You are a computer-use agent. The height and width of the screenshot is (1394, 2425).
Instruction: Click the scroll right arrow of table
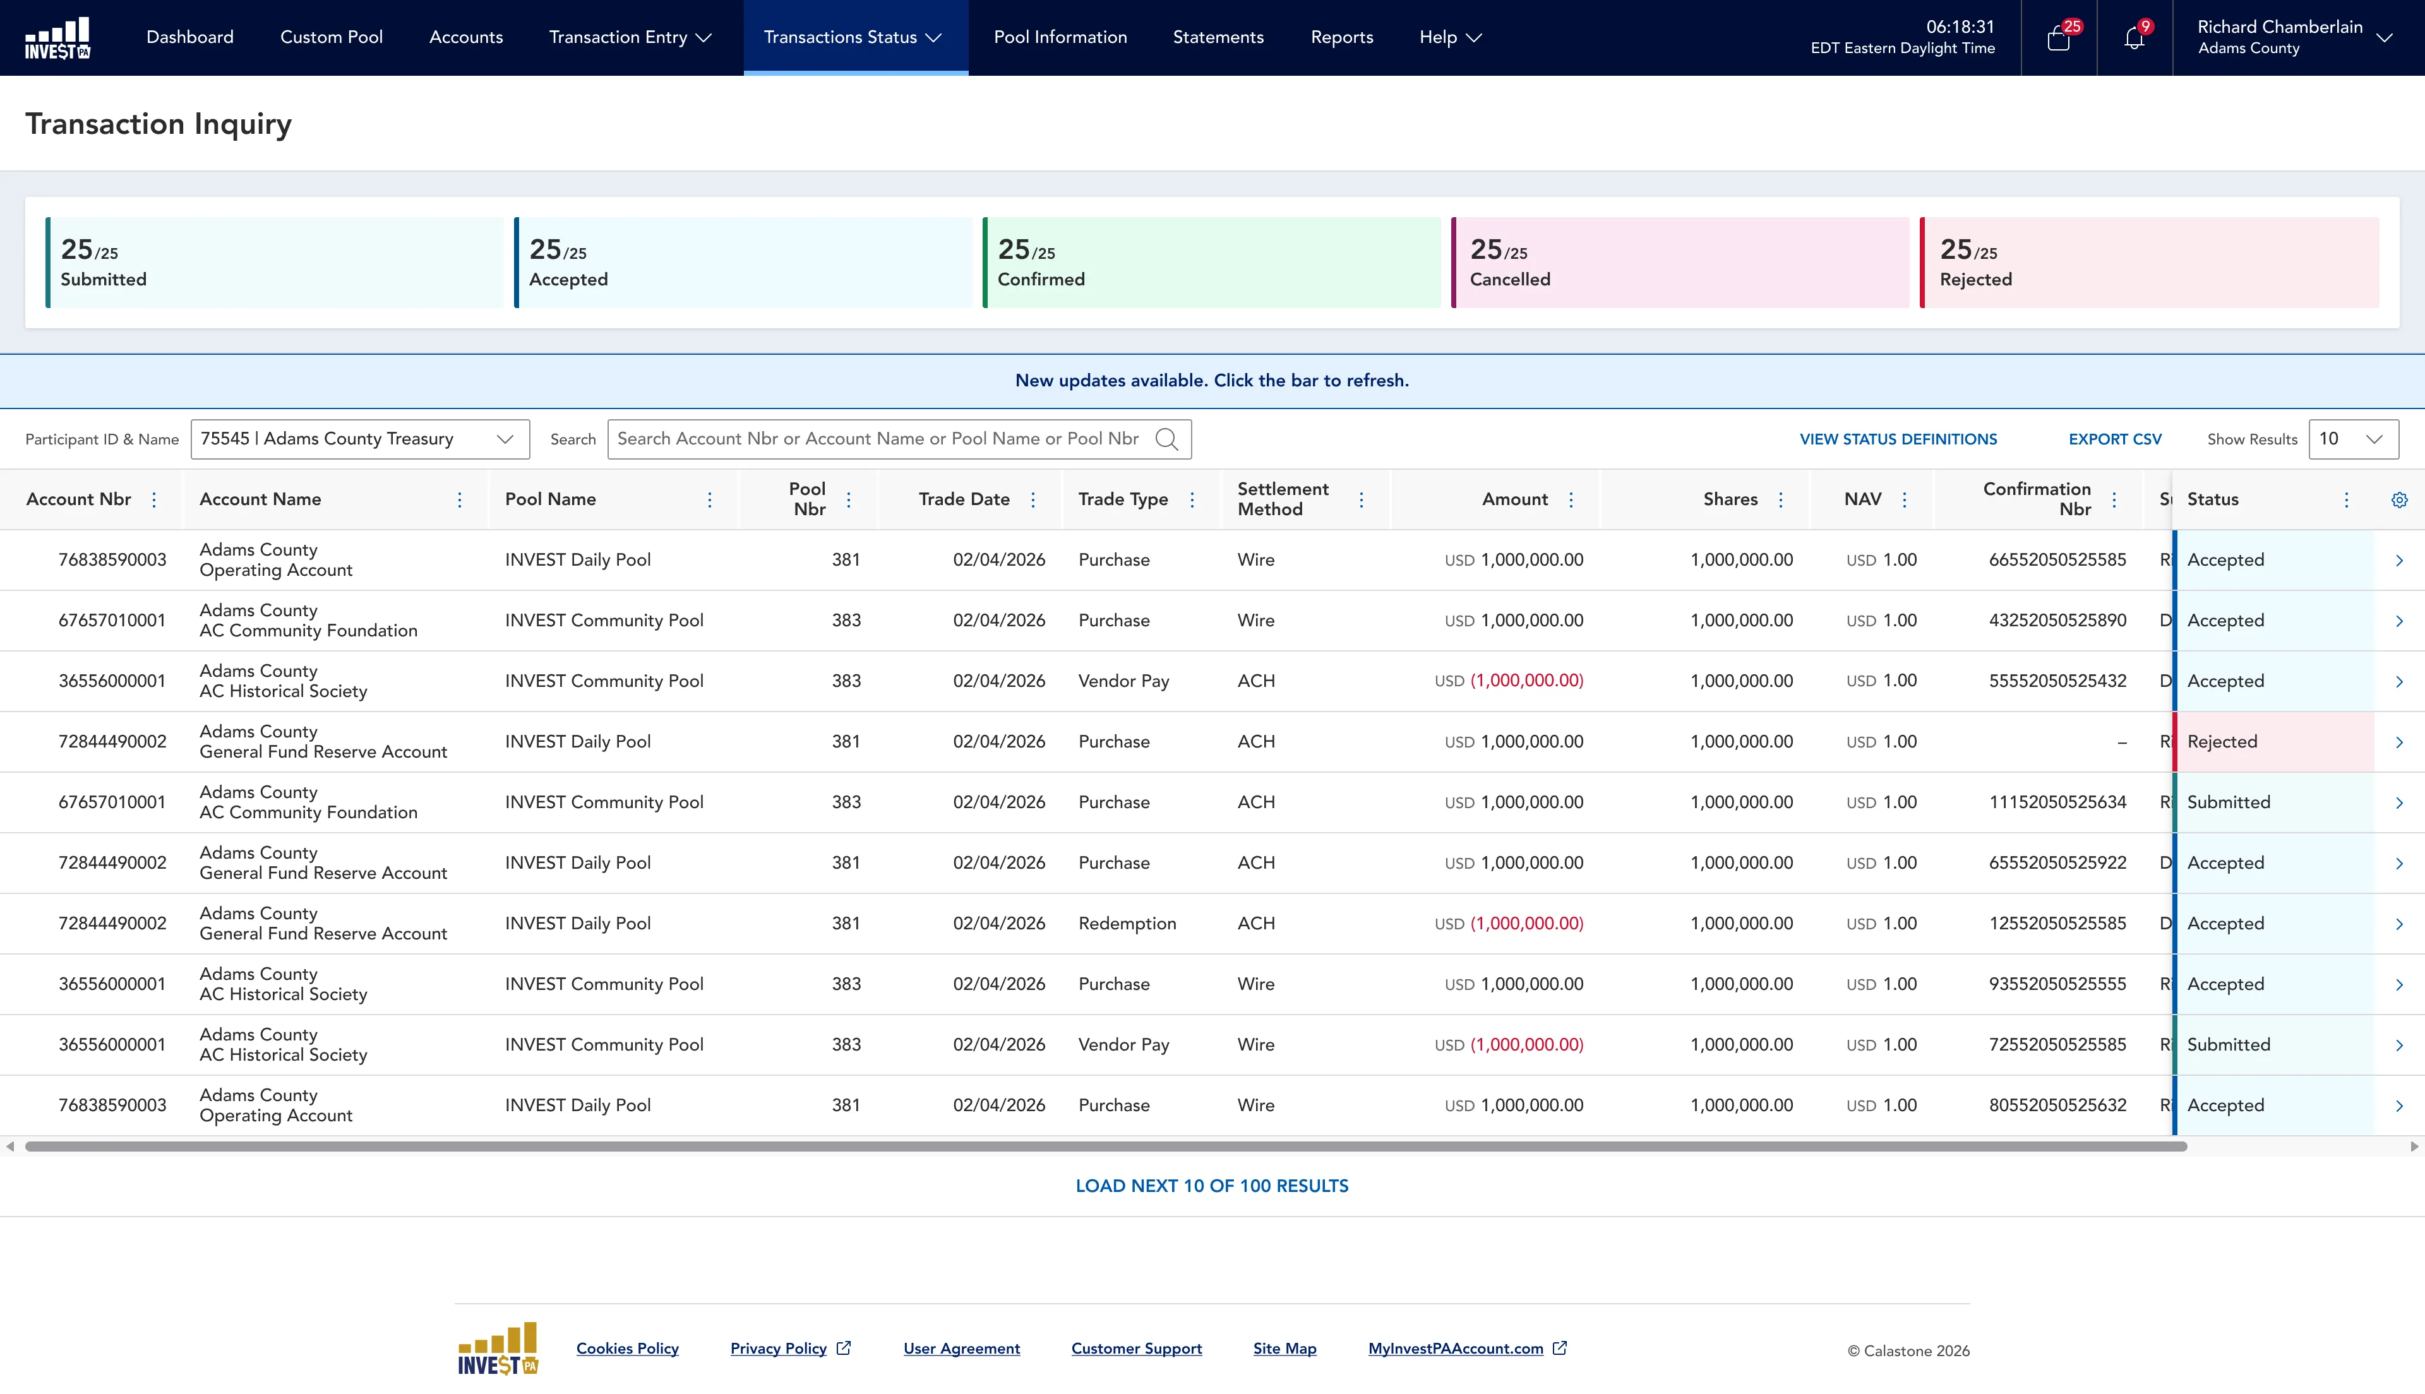pos(2414,1146)
